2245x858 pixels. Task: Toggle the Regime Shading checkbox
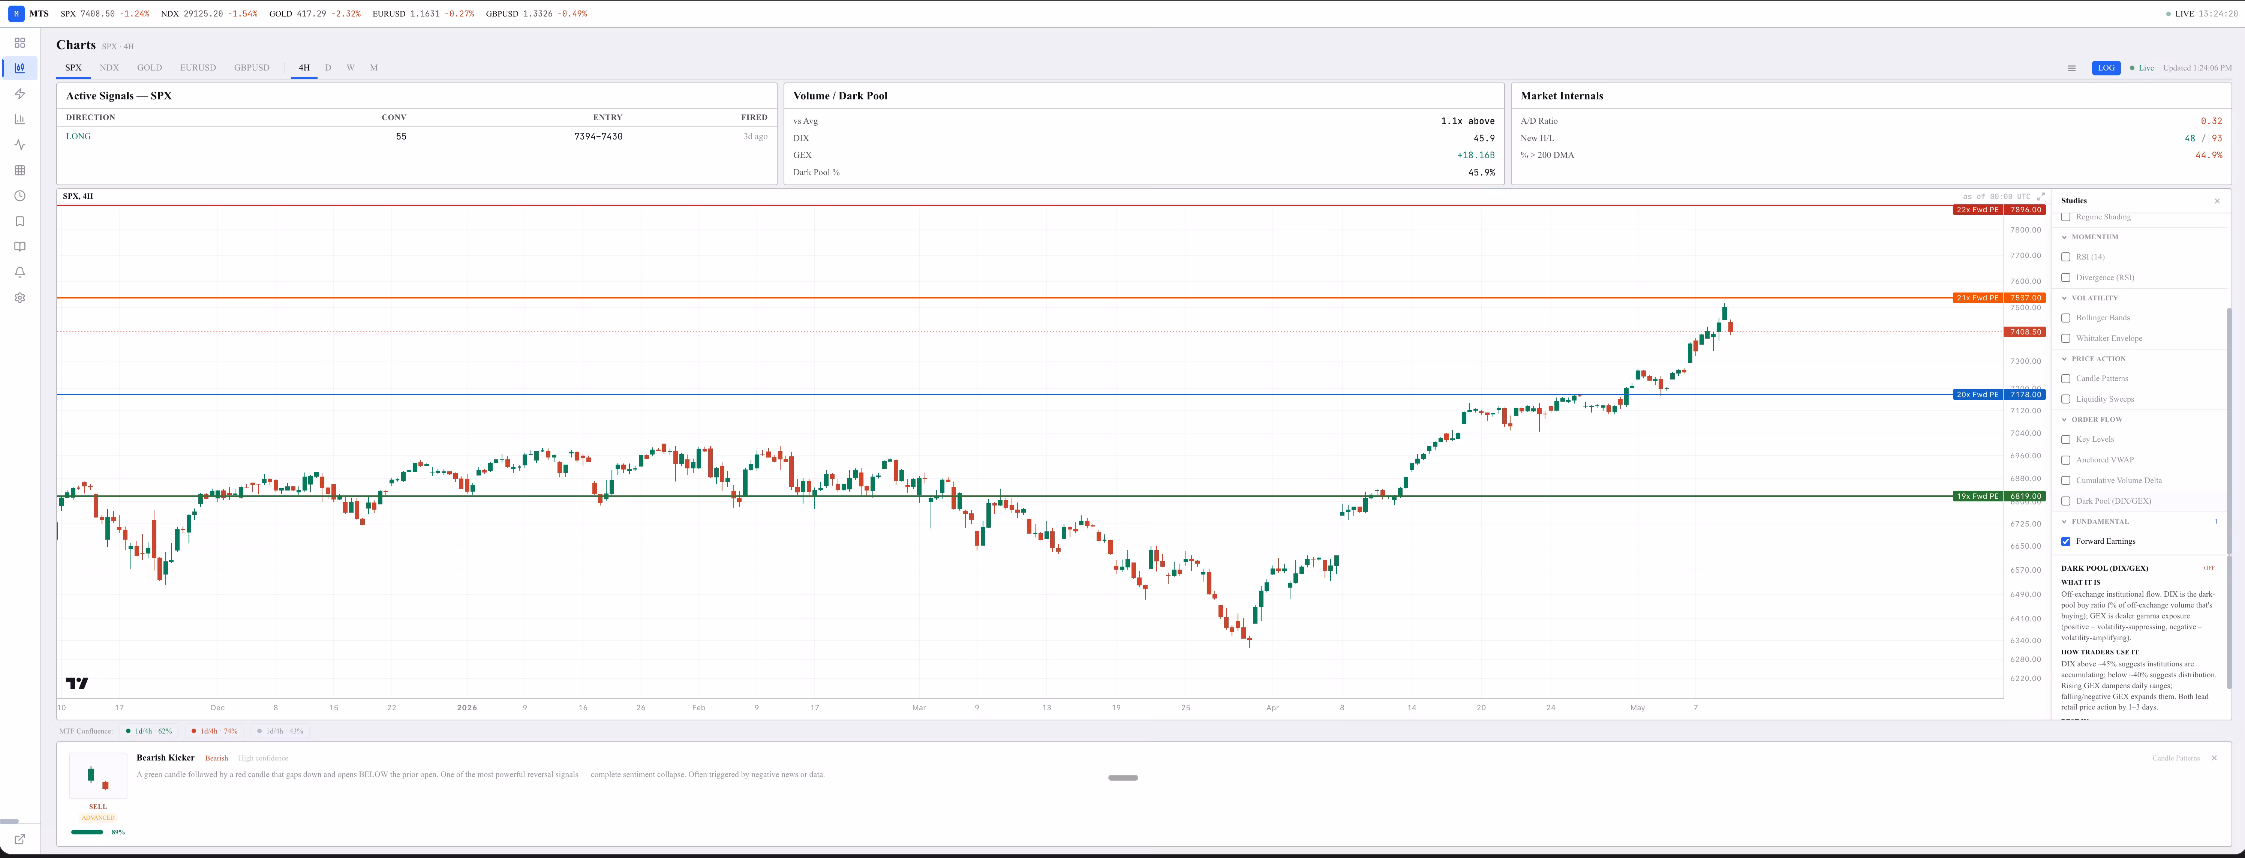[x=2065, y=217]
